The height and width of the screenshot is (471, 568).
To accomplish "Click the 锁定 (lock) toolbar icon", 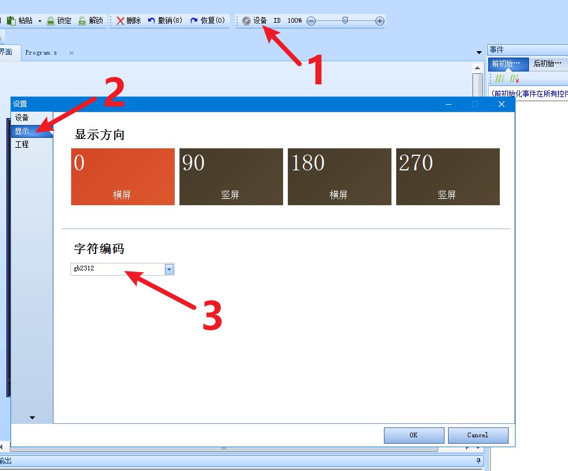I will (x=51, y=21).
